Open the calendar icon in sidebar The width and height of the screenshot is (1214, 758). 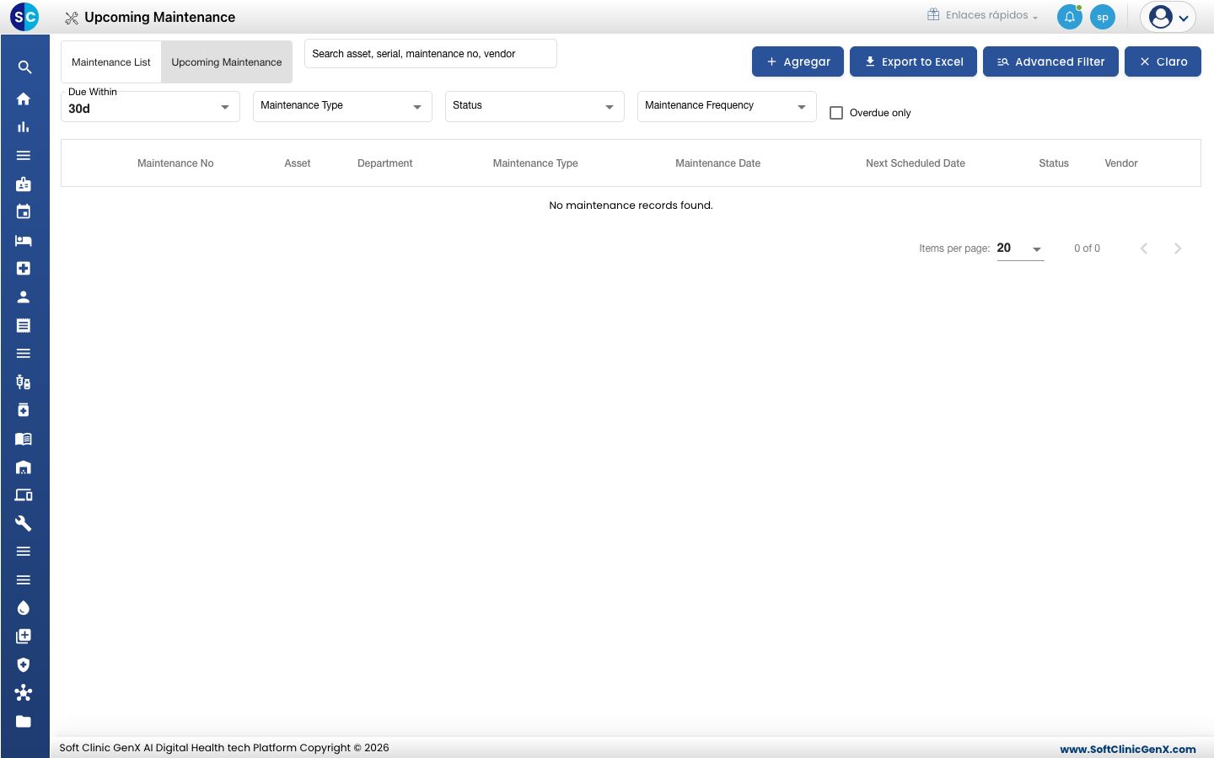24,212
